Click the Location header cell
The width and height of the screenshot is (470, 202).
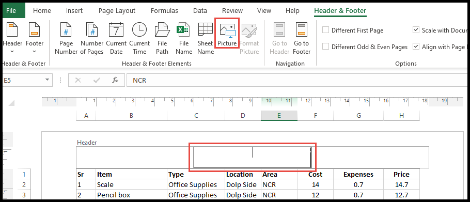click(x=243, y=175)
